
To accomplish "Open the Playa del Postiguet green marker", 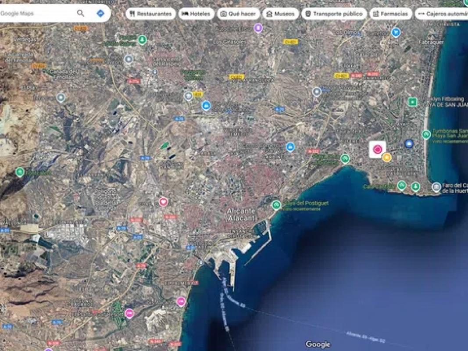I will click(276, 204).
